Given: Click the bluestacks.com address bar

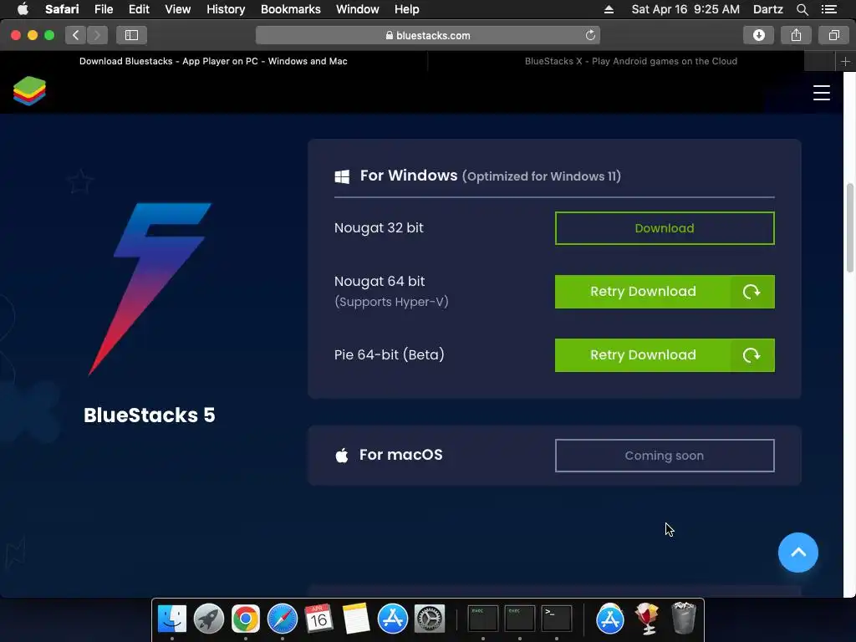Looking at the screenshot, I should (x=427, y=35).
